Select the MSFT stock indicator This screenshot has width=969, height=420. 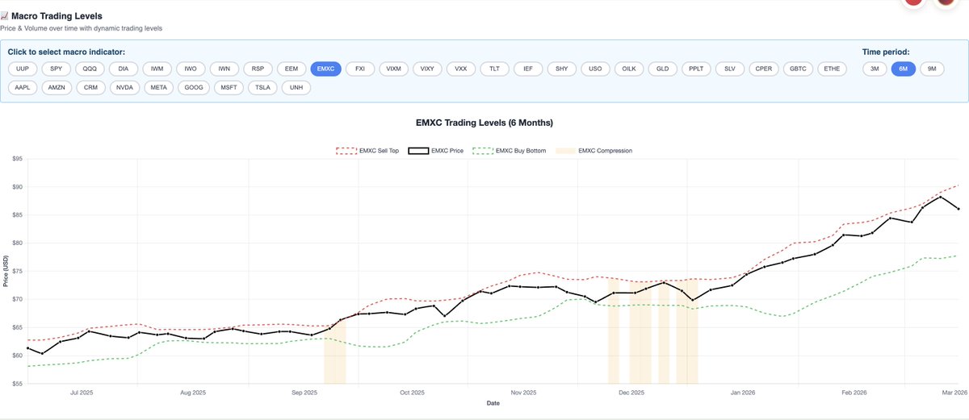(x=229, y=87)
